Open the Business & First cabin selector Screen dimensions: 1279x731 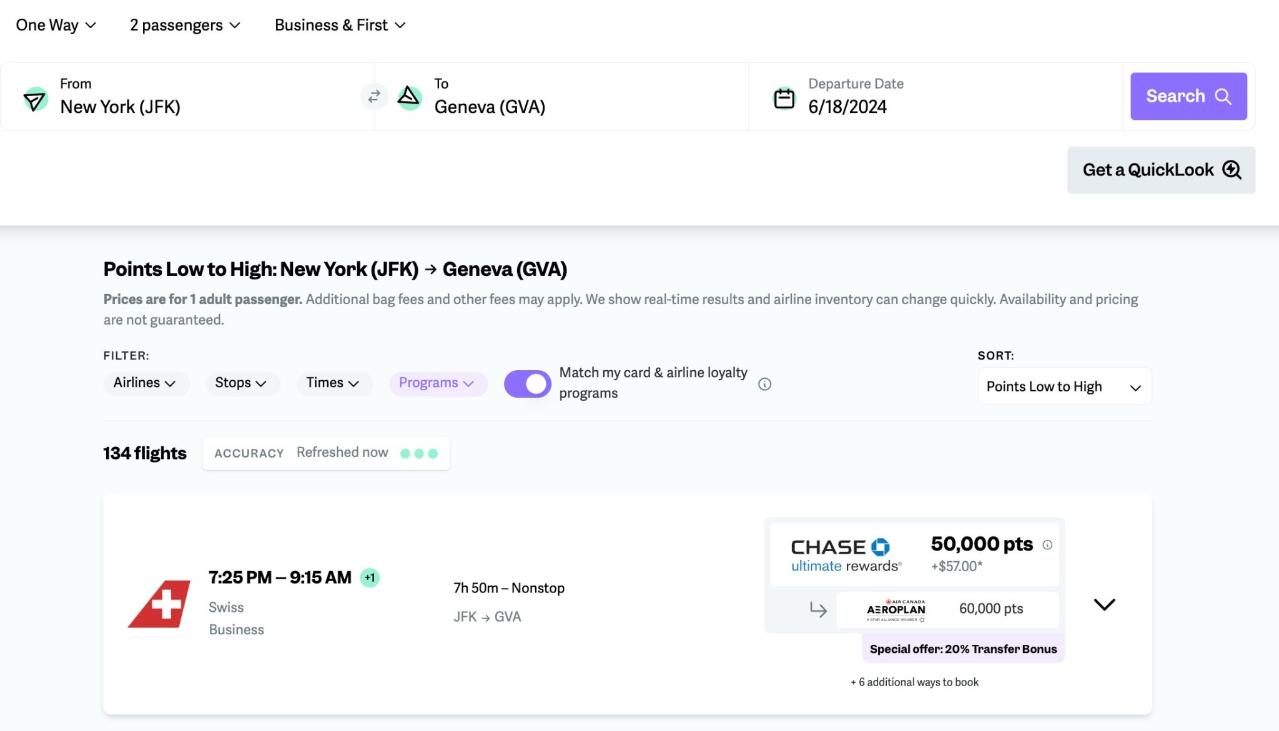[x=340, y=25]
